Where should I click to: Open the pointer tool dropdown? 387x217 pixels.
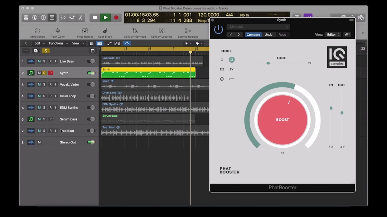coord(188,43)
